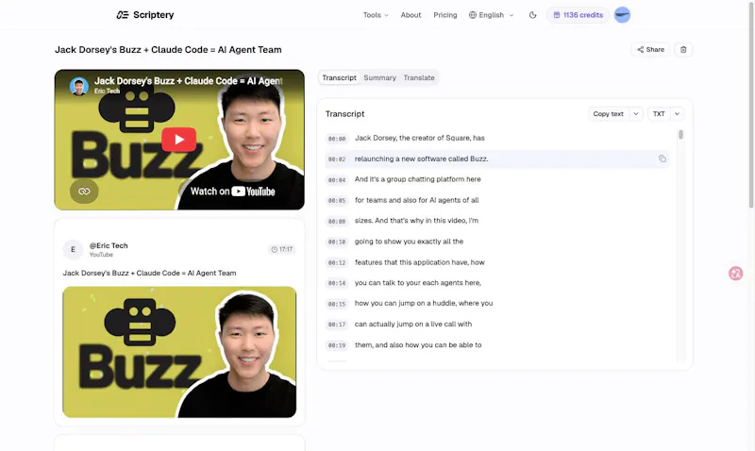Select line 'sizes. And that's why in this video, I'm'
The height and width of the screenshot is (451, 755).
pyautogui.click(x=416, y=221)
